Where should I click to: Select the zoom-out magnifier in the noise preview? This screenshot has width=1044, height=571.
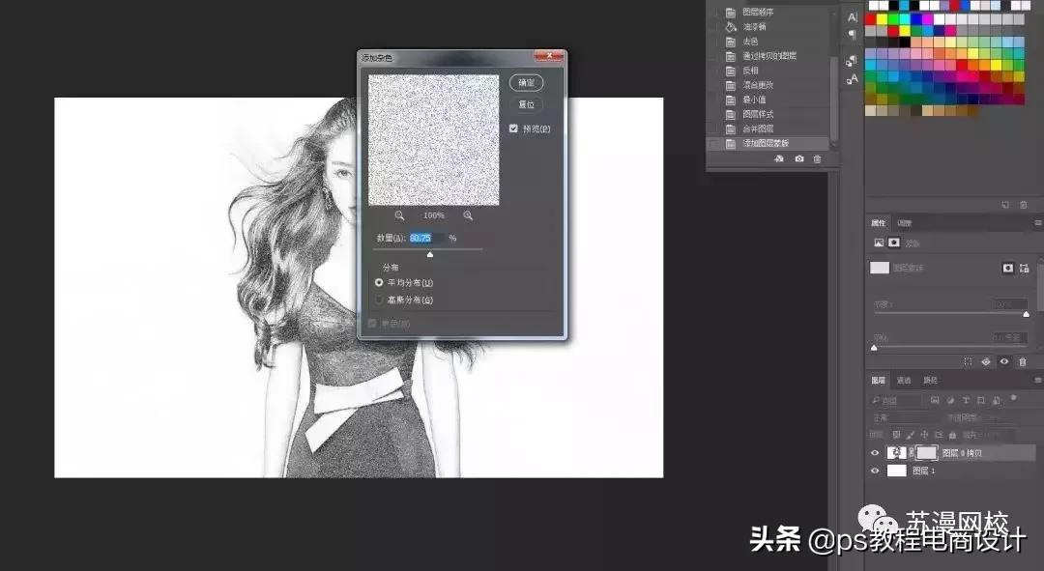(x=399, y=214)
